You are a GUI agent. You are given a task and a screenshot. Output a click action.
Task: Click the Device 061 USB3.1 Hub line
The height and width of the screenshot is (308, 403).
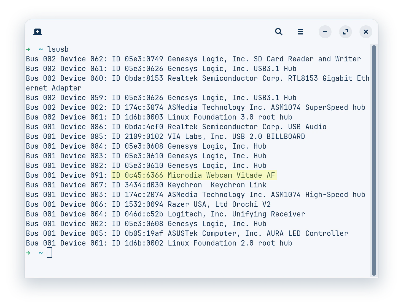click(x=161, y=69)
